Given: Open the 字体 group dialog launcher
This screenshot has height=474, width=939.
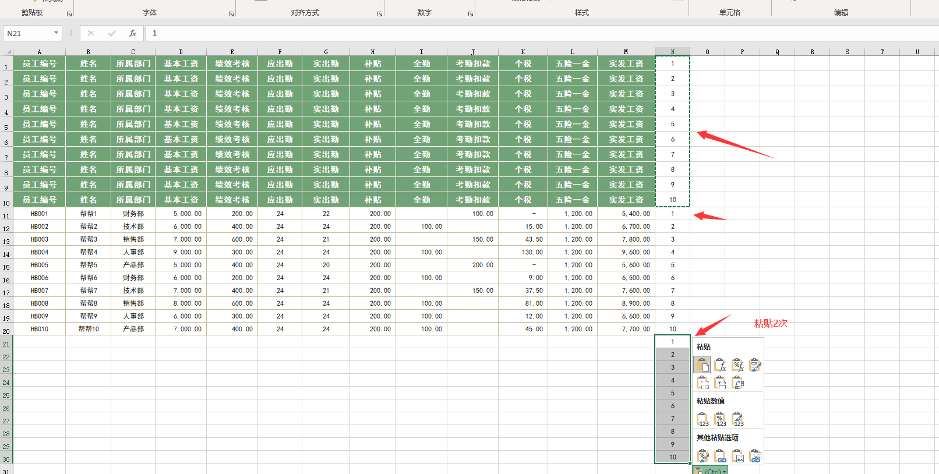Looking at the screenshot, I should [x=231, y=13].
